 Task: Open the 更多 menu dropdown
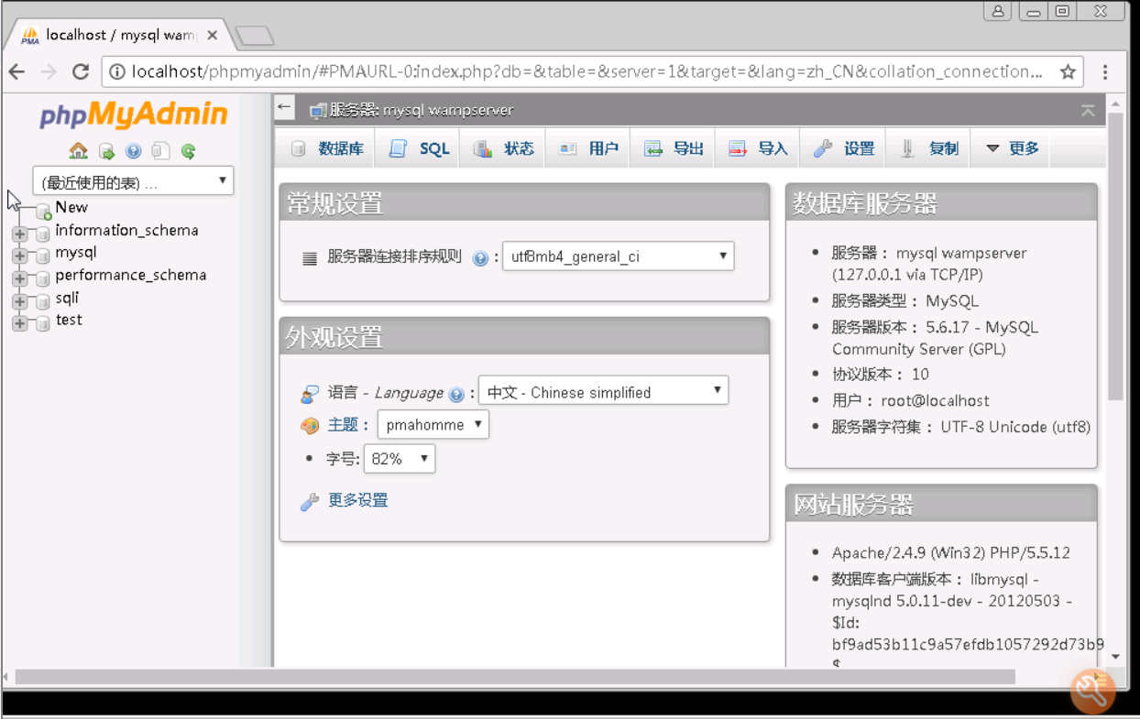[x=1012, y=148]
